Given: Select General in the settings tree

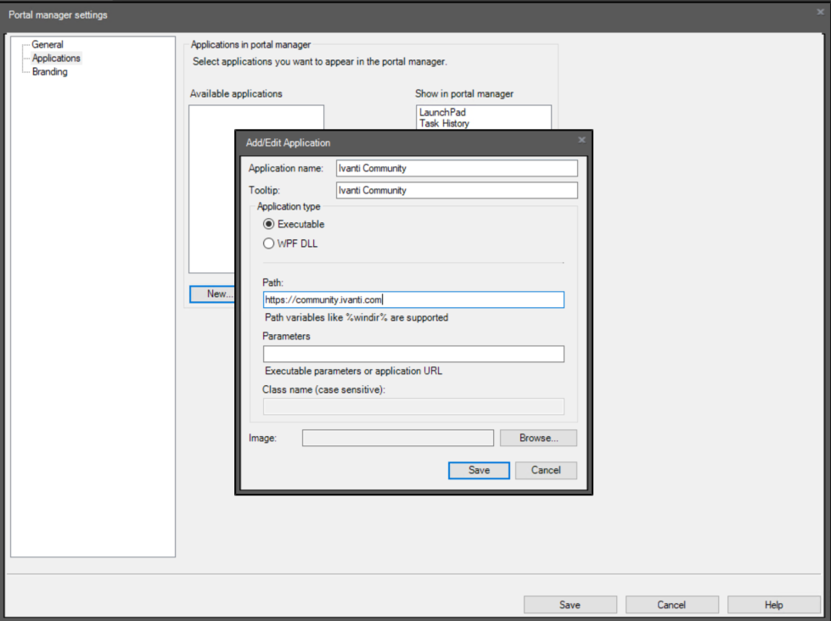Looking at the screenshot, I should [48, 44].
